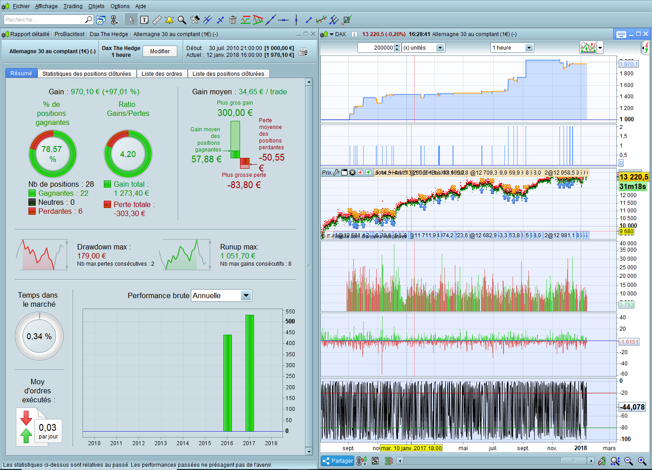
Task: Open the virtual keyboard shortcut icon
Action: coord(621,34)
